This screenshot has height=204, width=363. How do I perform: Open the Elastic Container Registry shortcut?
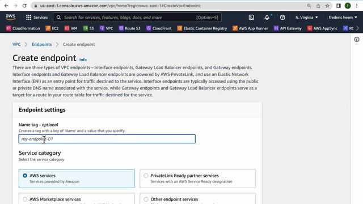point(202,28)
